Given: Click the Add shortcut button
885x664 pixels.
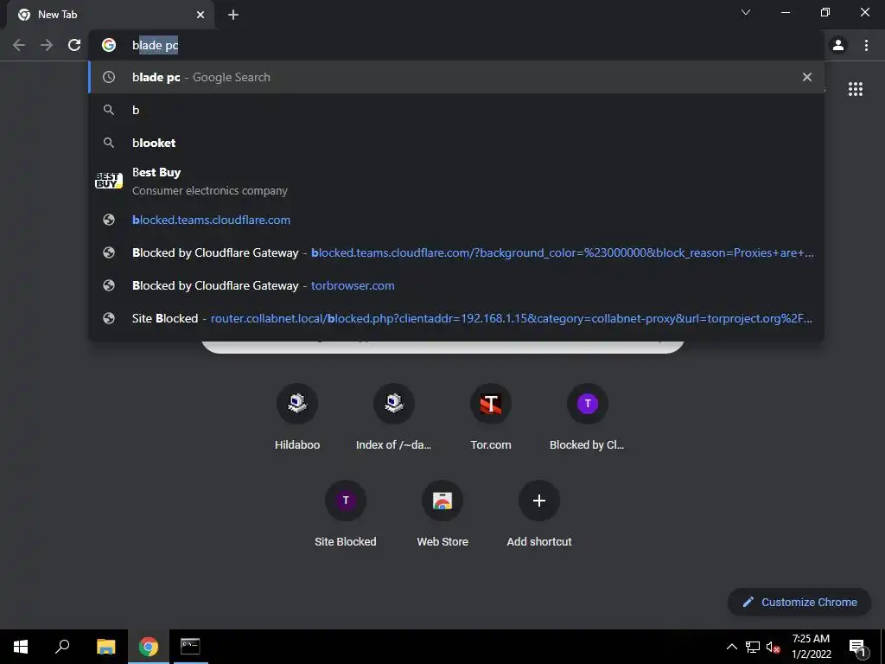Looking at the screenshot, I should pyautogui.click(x=539, y=514).
